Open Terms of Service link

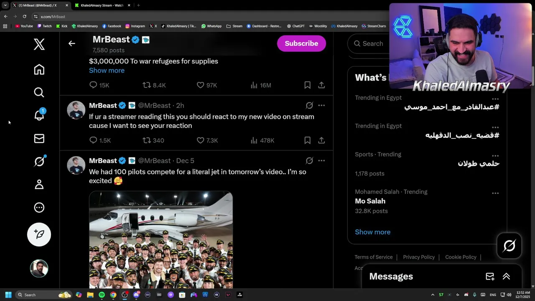pyautogui.click(x=374, y=257)
